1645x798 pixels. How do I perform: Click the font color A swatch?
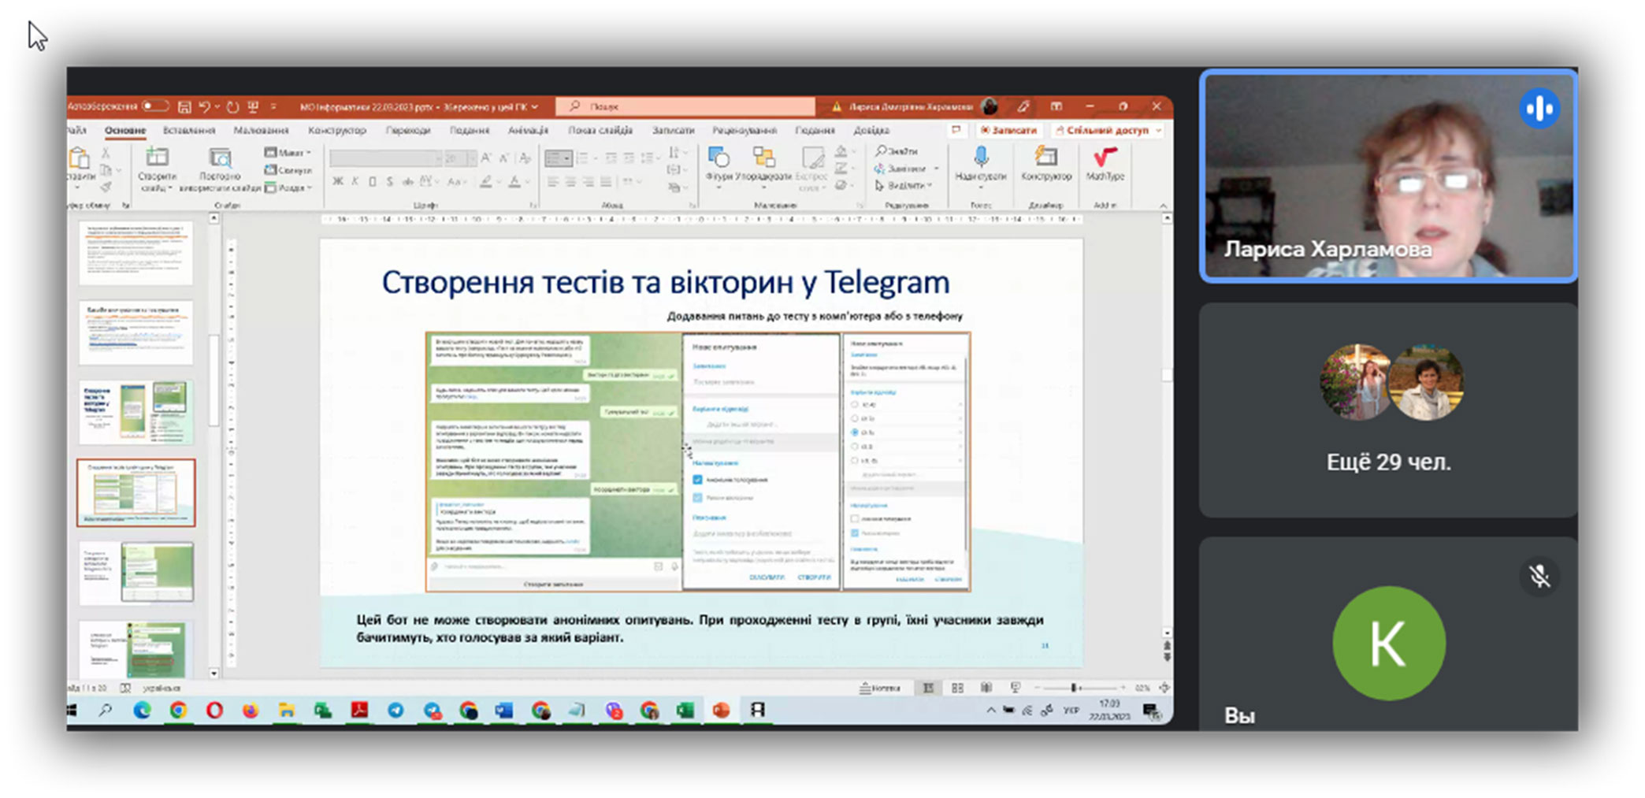point(514,182)
